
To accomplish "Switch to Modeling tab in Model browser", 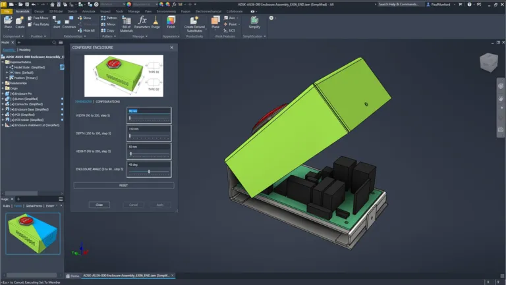I will point(25,50).
